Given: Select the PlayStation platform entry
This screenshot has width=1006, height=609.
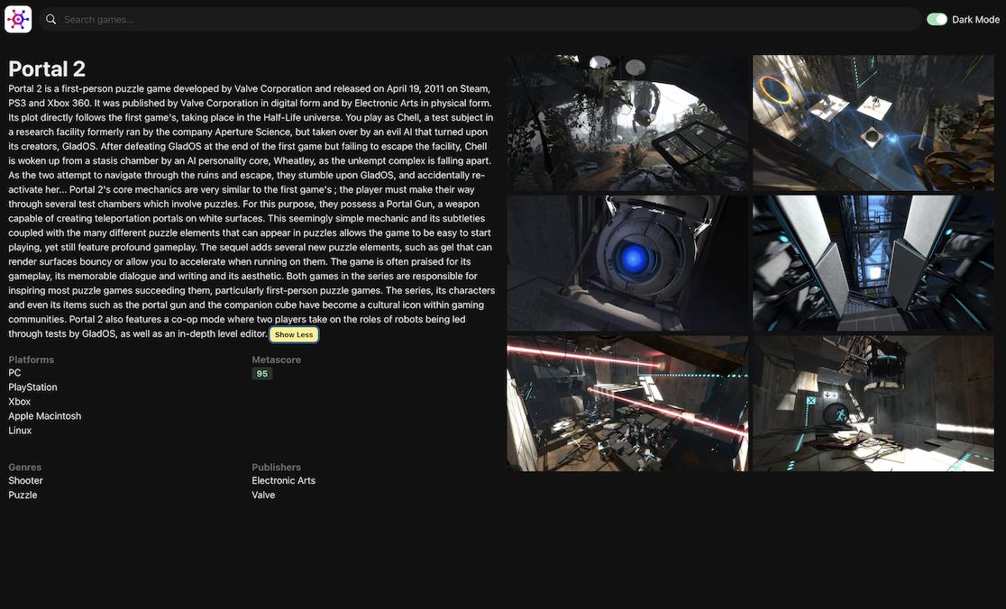Looking at the screenshot, I should point(32,387).
